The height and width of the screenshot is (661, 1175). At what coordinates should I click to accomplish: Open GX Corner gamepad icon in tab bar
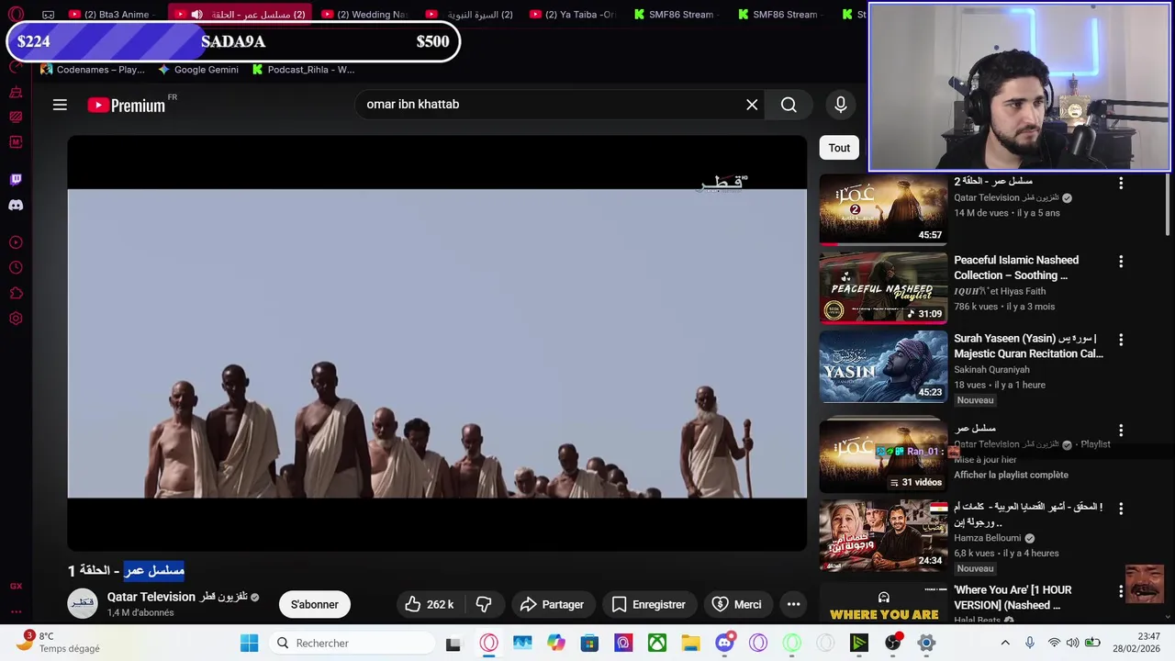48,15
